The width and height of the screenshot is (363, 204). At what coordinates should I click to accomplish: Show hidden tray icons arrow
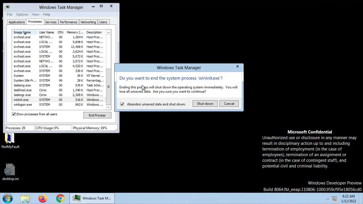[x=327, y=199]
